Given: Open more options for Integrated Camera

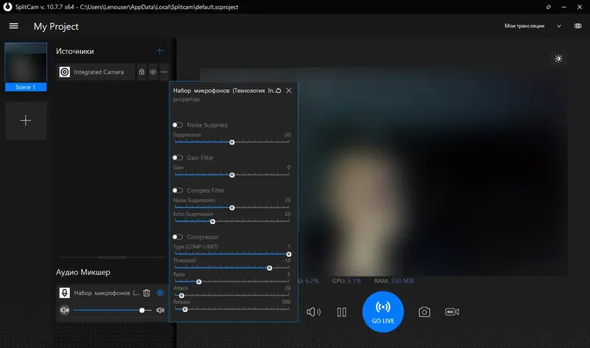Looking at the screenshot, I should click(x=164, y=72).
